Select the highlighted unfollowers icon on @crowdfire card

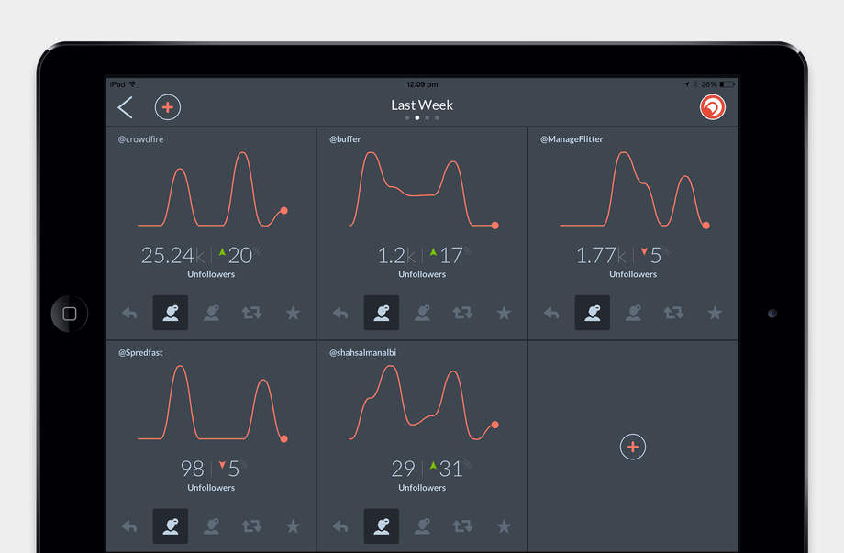click(171, 313)
